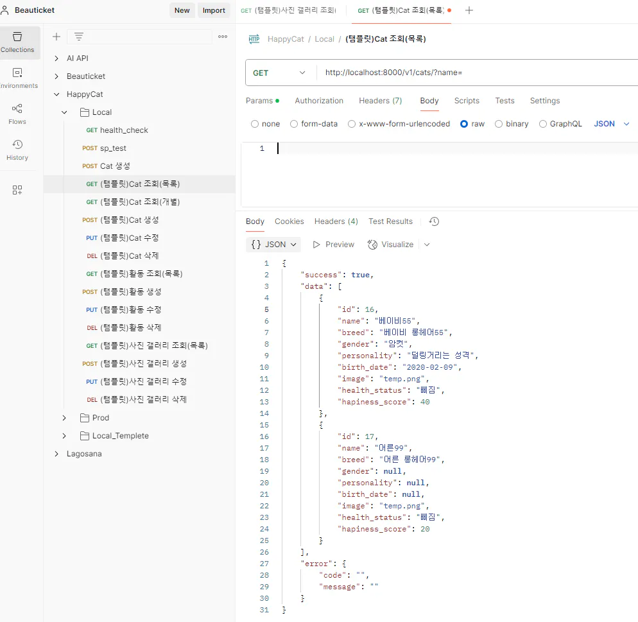The image size is (638, 622).
Task: Switch to the Tests tab
Action: click(504, 101)
